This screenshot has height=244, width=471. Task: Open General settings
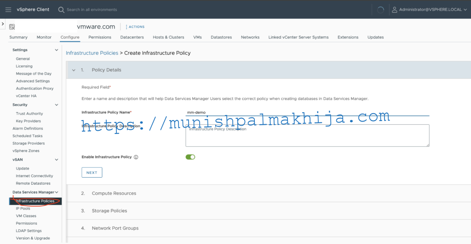click(23, 59)
